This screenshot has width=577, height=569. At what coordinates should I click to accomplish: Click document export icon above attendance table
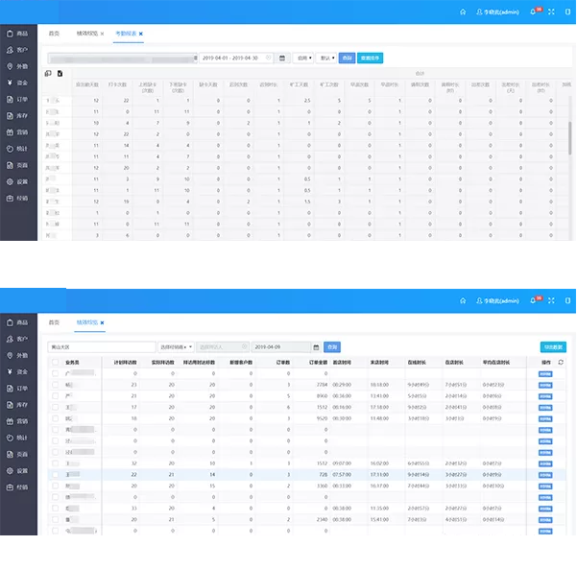[60, 73]
